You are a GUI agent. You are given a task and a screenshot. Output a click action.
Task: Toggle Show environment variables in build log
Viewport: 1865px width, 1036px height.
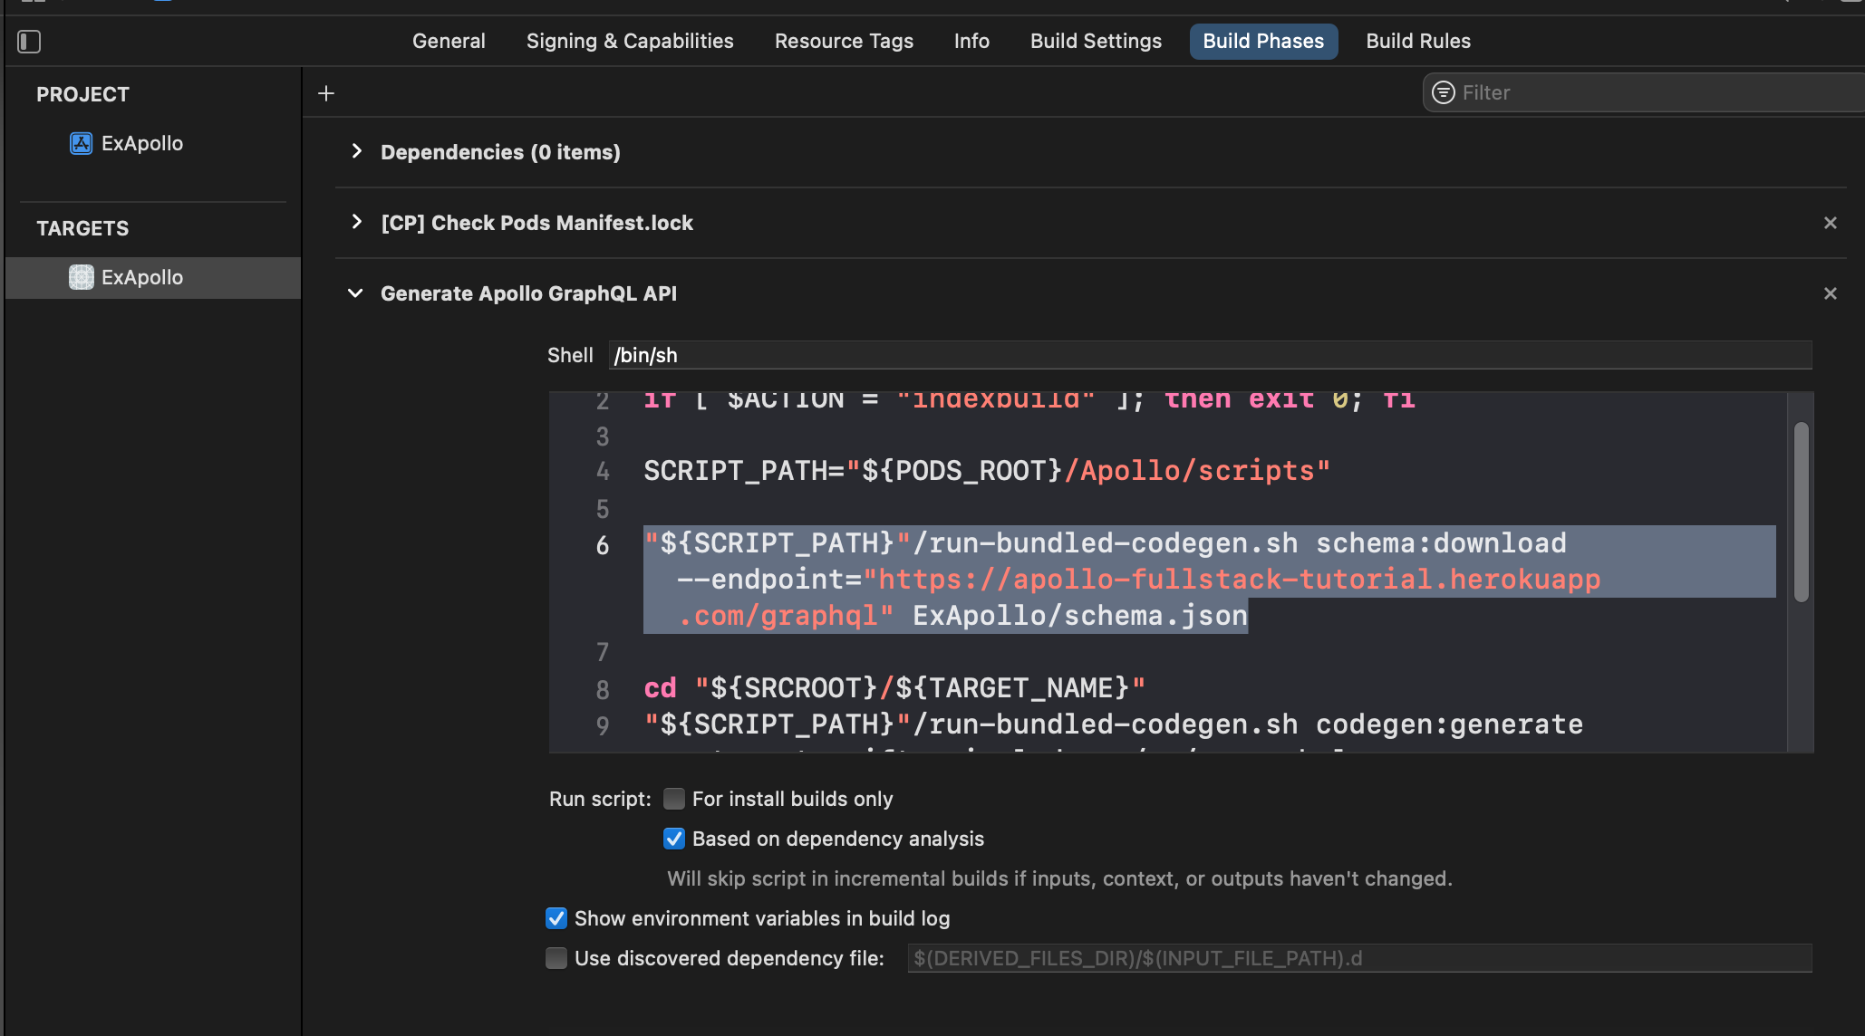(x=556, y=918)
